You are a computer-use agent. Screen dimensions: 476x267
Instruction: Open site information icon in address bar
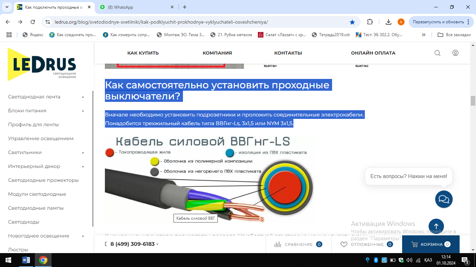point(48,22)
